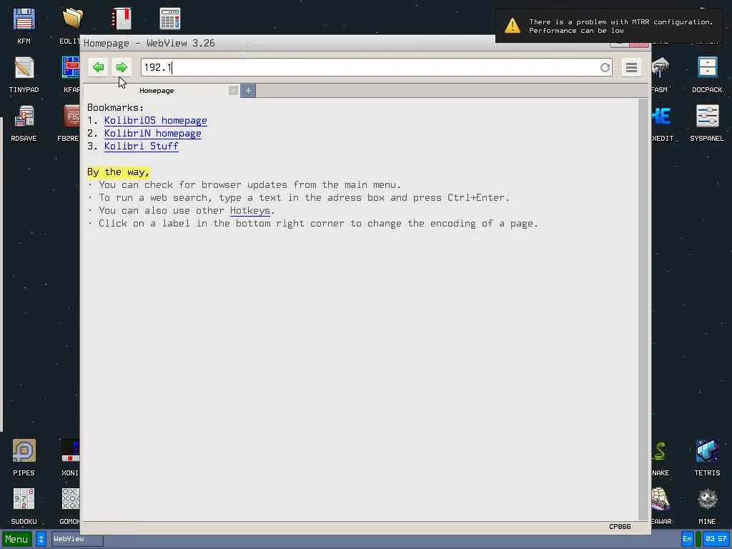Click the blue taskbar arrows button beside Menu
The height and width of the screenshot is (549, 732).
click(x=41, y=539)
